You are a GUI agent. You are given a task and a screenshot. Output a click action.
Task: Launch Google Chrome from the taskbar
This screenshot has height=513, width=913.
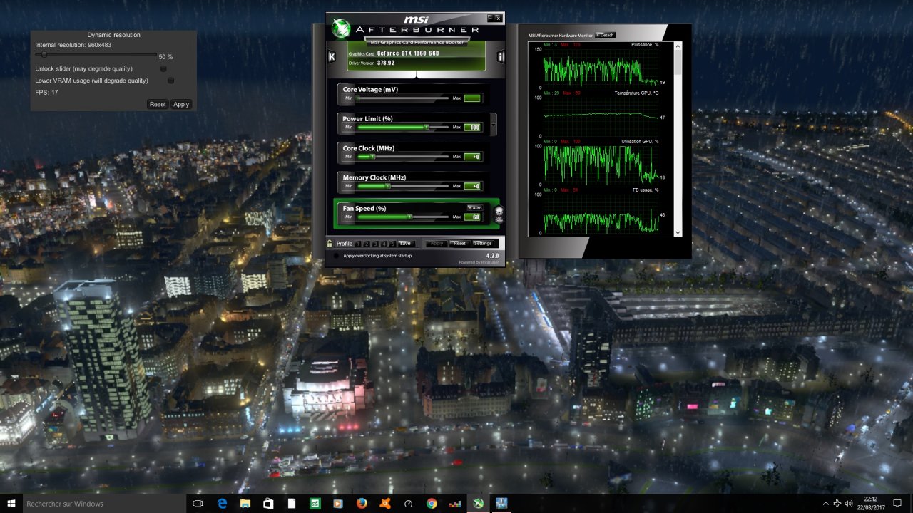(432, 503)
